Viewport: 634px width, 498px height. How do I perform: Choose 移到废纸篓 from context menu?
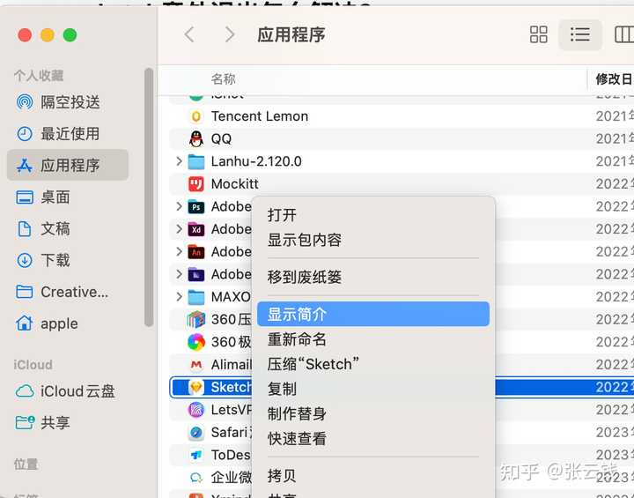coord(373,278)
